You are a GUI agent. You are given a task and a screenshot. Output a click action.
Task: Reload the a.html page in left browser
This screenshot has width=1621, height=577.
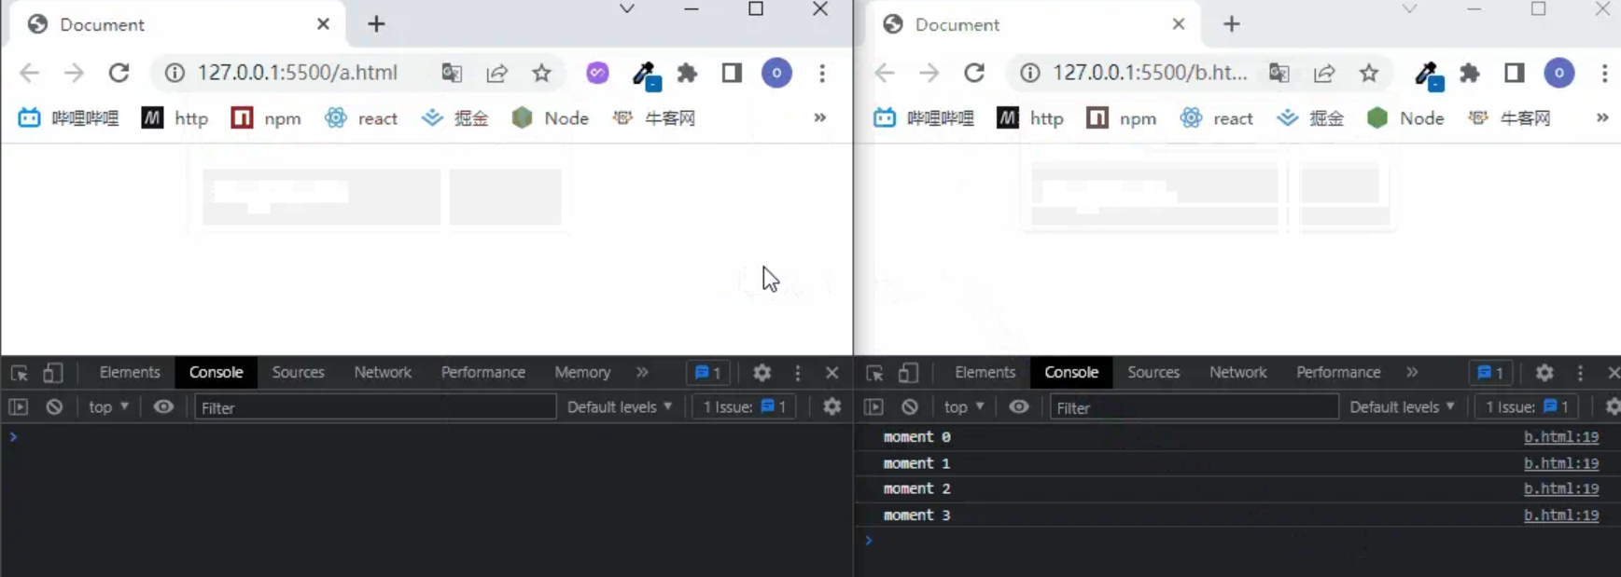(119, 73)
